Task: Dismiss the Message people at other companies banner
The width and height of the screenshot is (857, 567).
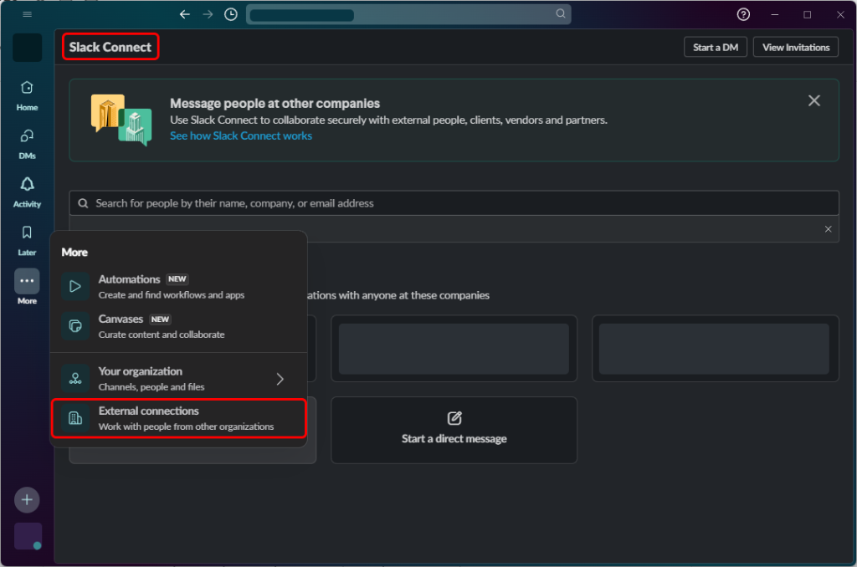Action: pos(813,101)
